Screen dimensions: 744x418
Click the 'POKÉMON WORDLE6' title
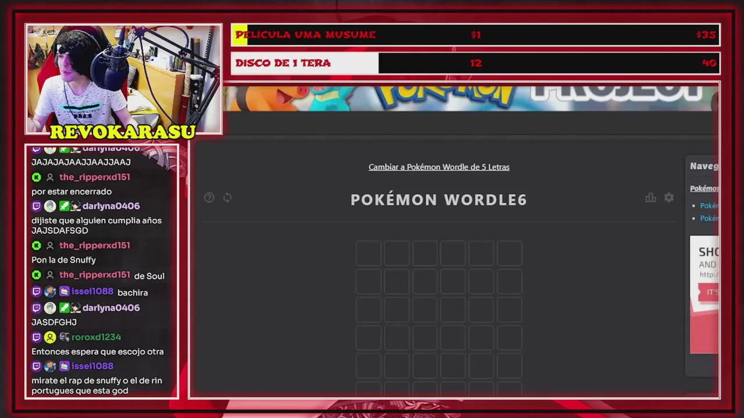pos(439,200)
